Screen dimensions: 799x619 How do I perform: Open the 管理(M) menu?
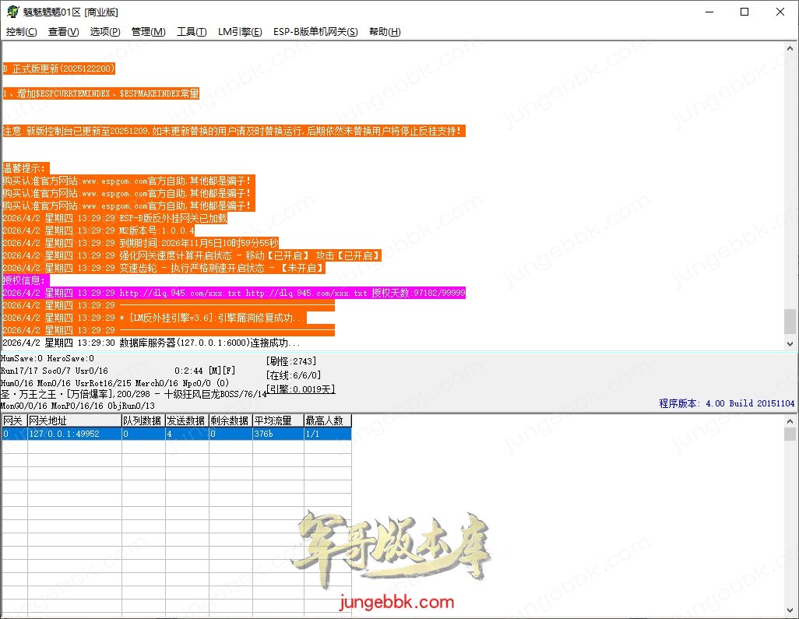148,32
